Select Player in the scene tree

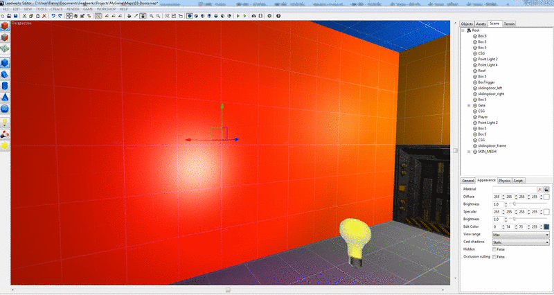click(x=483, y=117)
